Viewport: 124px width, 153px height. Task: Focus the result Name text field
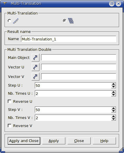pyautogui.click(x=68, y=39)
